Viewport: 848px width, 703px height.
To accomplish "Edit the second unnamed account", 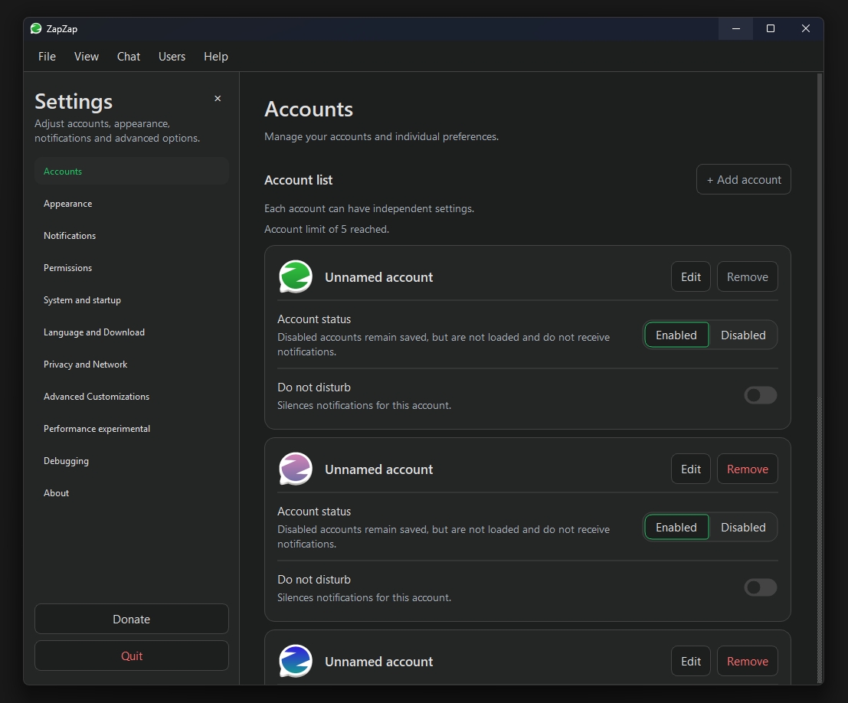I will (691, 469).
